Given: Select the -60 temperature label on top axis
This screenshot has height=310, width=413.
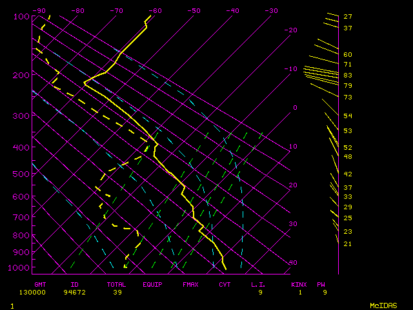Looking at the screenshot, I should (155, 11).
